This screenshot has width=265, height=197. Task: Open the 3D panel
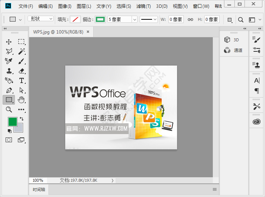231,40
